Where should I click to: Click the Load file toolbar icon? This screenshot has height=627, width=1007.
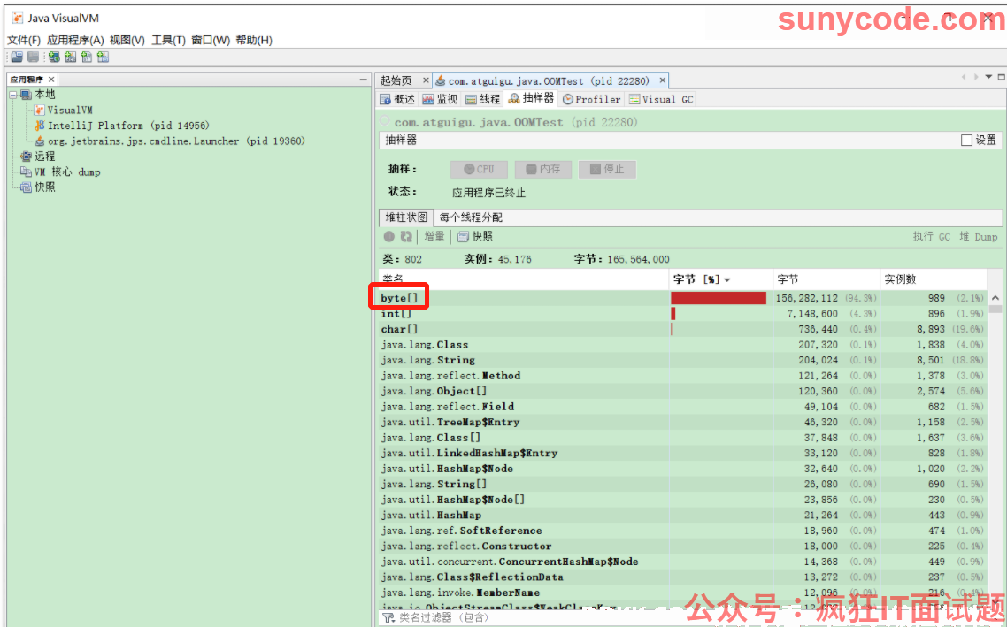[16, 57]
